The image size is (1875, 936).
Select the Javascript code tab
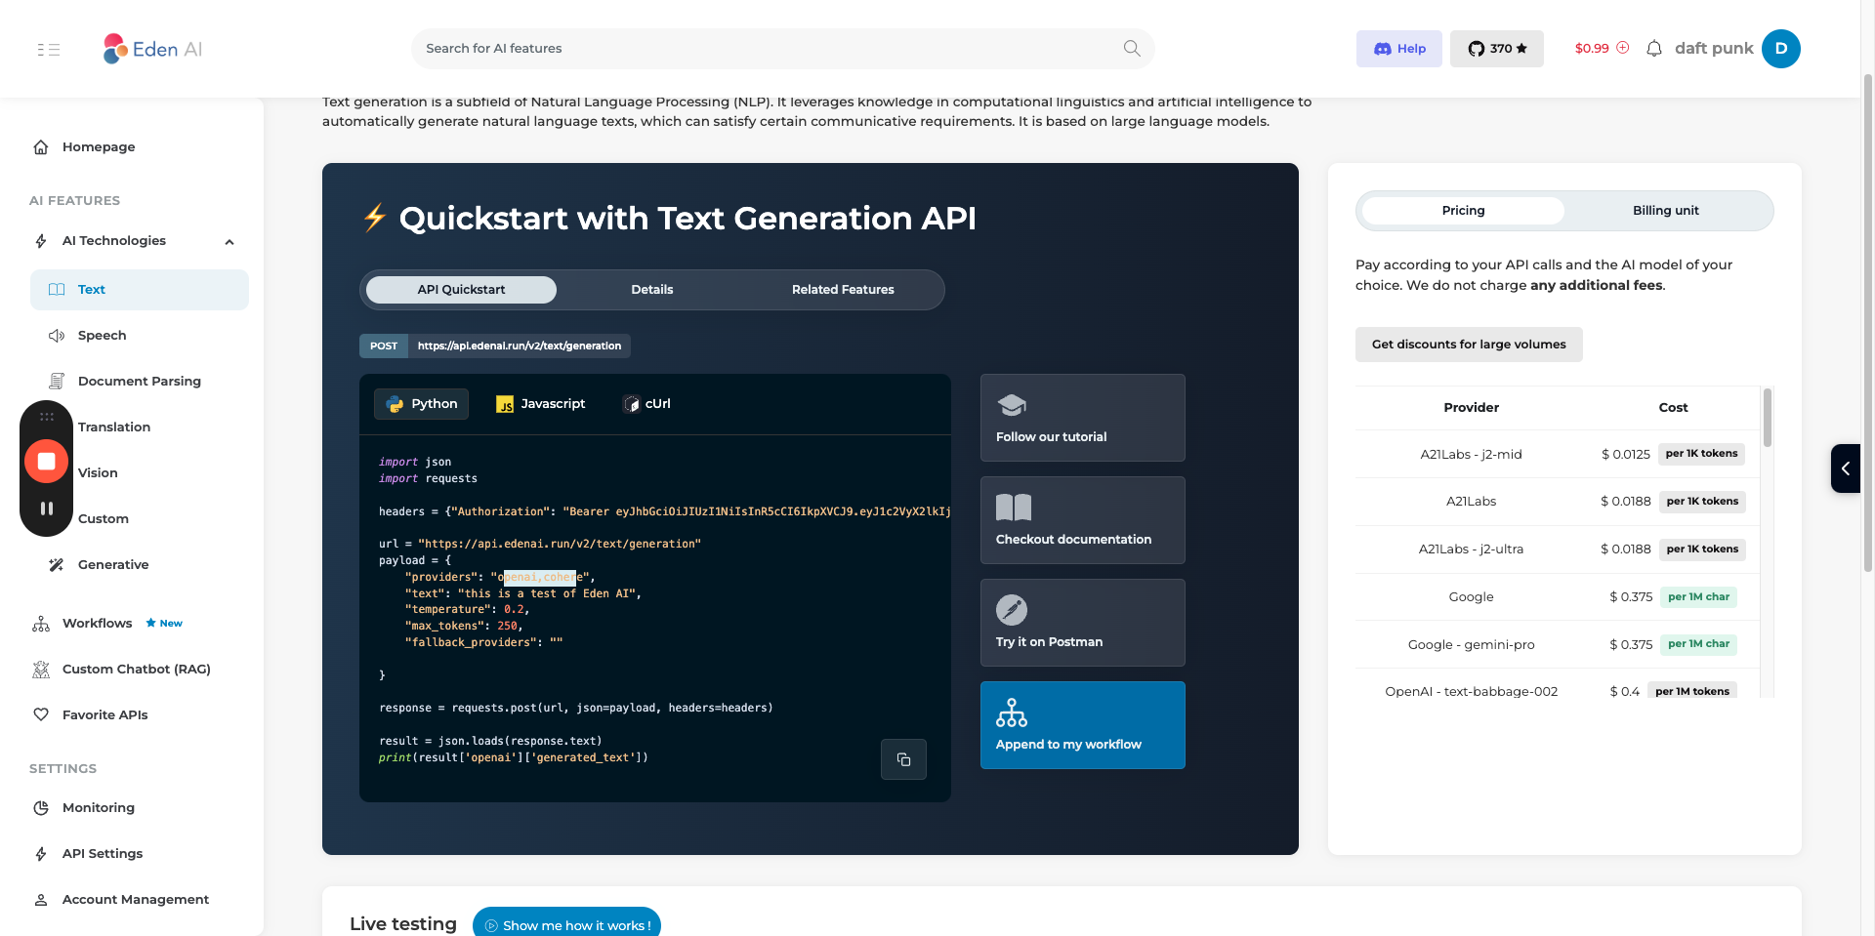541,404
